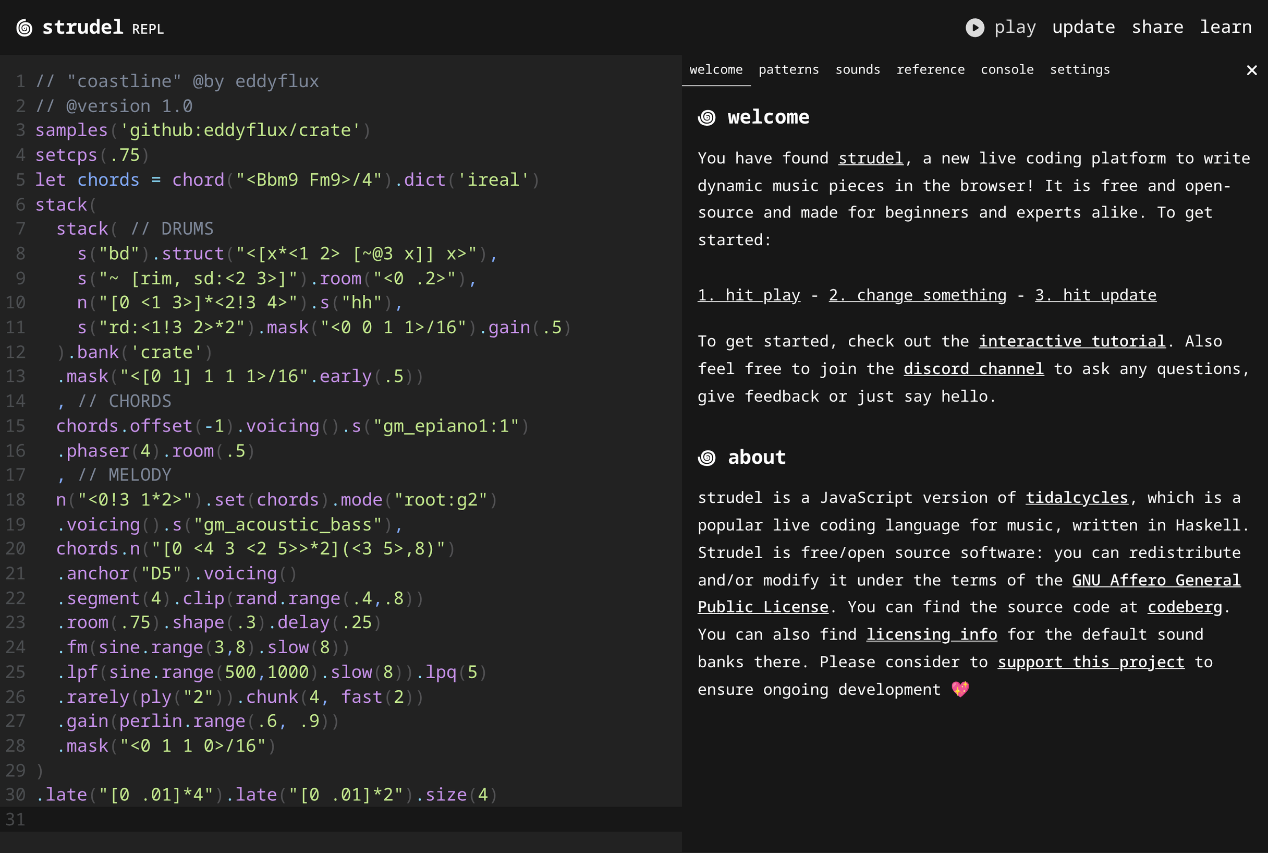Join the discord channel link
1268x853 pixels.
973,368
